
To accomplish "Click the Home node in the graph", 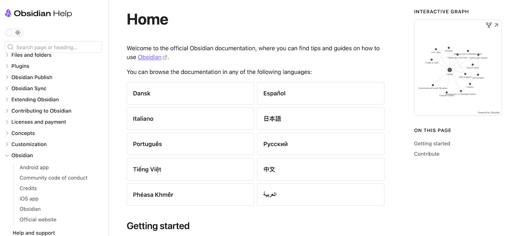I will pos(449,70).
